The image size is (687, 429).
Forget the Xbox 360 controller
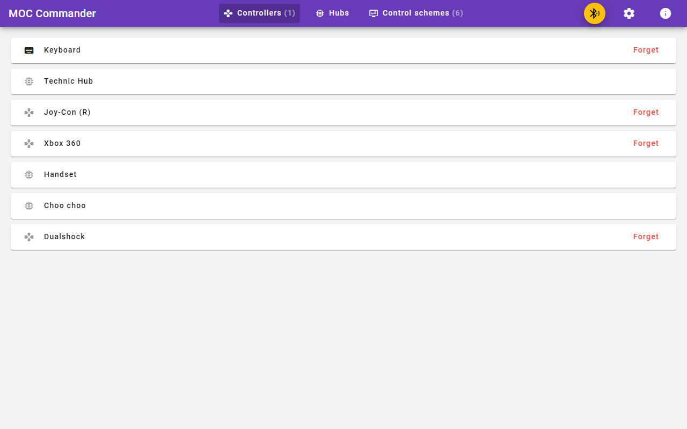tap(646, 143)
